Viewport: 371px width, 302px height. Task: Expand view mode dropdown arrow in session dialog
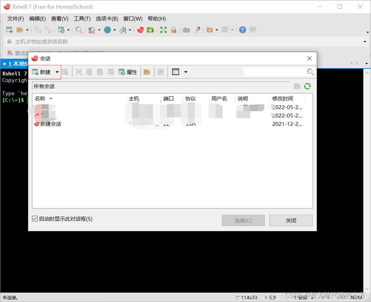coord(186,72)
